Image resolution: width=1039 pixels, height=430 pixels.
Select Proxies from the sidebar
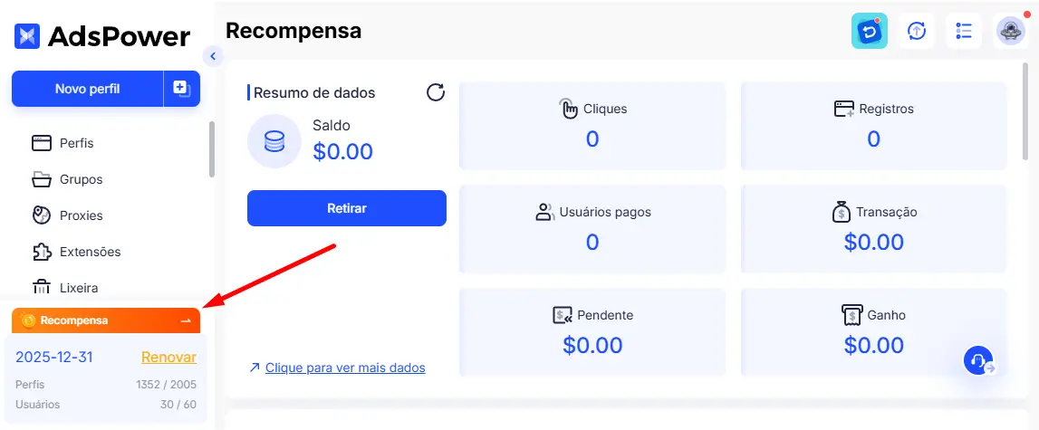pyautogui.click(x=81, y=215)
